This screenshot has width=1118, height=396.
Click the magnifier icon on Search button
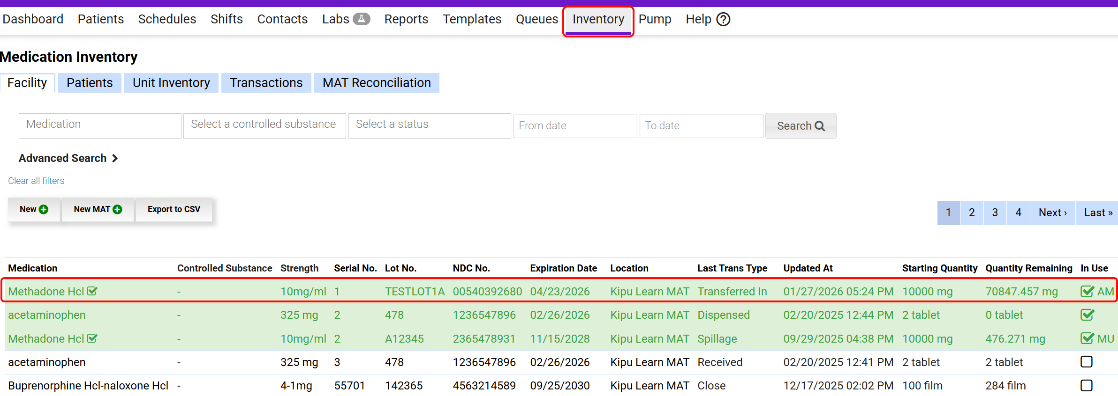[819, 126]
